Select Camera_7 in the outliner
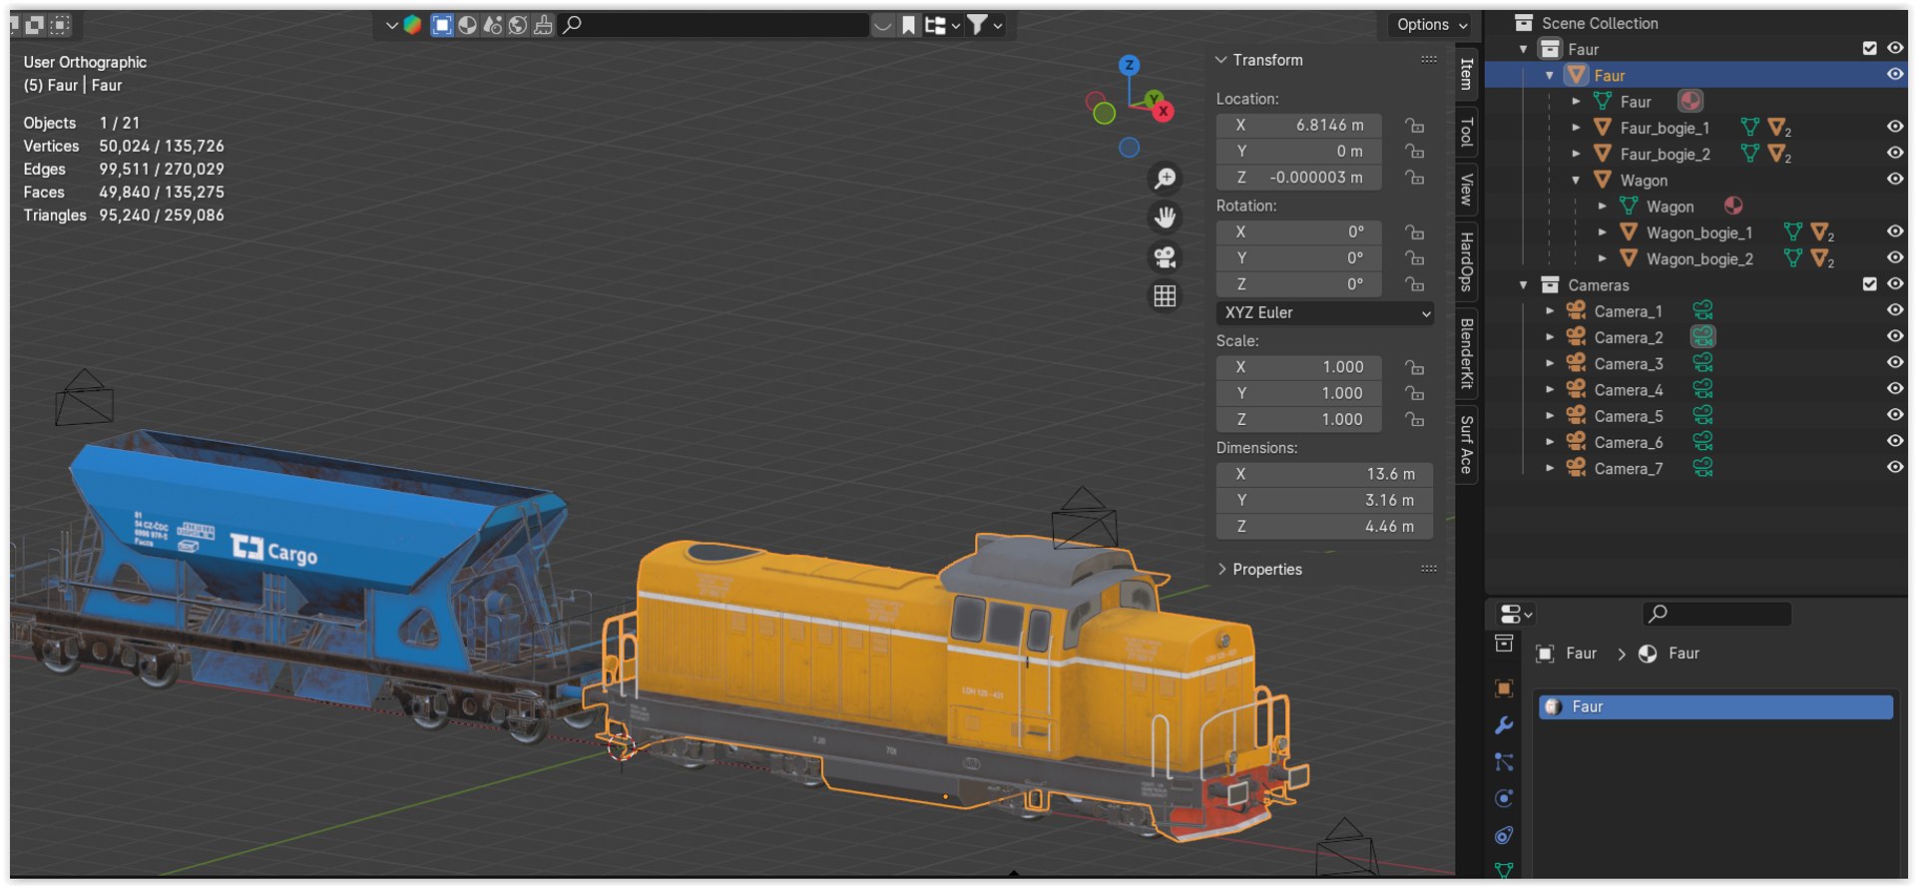Screen dimensions: 1916x887 coord(1628,469)
